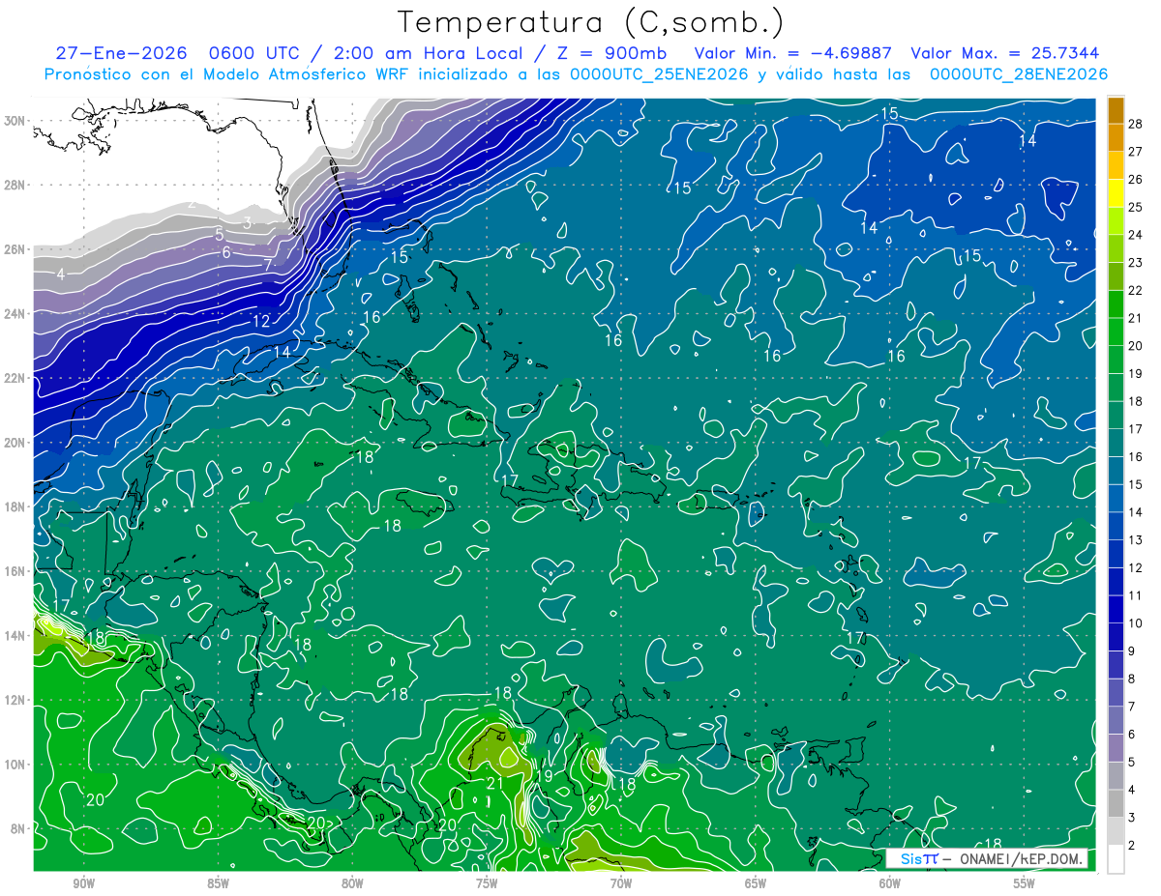This screenshot has height=896, width=1161.
Task: Pick the purple legend swatch between 5 and 6
Action: point(1116,748)
